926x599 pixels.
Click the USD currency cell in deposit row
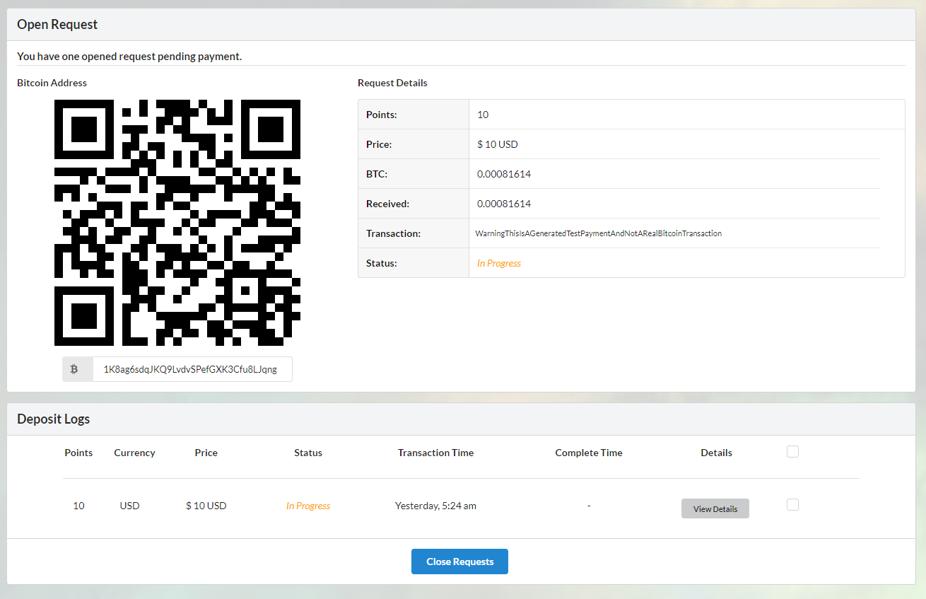coord(130,506)
